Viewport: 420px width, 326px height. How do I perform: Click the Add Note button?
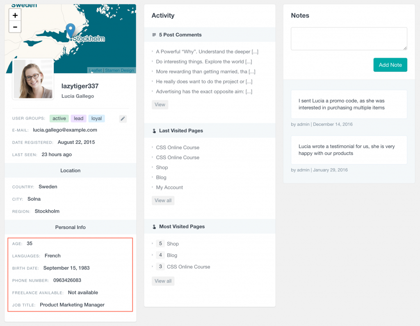(390, 65)
